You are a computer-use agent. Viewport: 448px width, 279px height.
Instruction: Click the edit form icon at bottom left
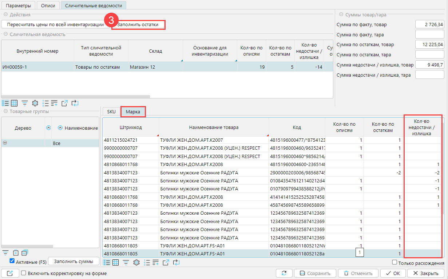[10, 273]
